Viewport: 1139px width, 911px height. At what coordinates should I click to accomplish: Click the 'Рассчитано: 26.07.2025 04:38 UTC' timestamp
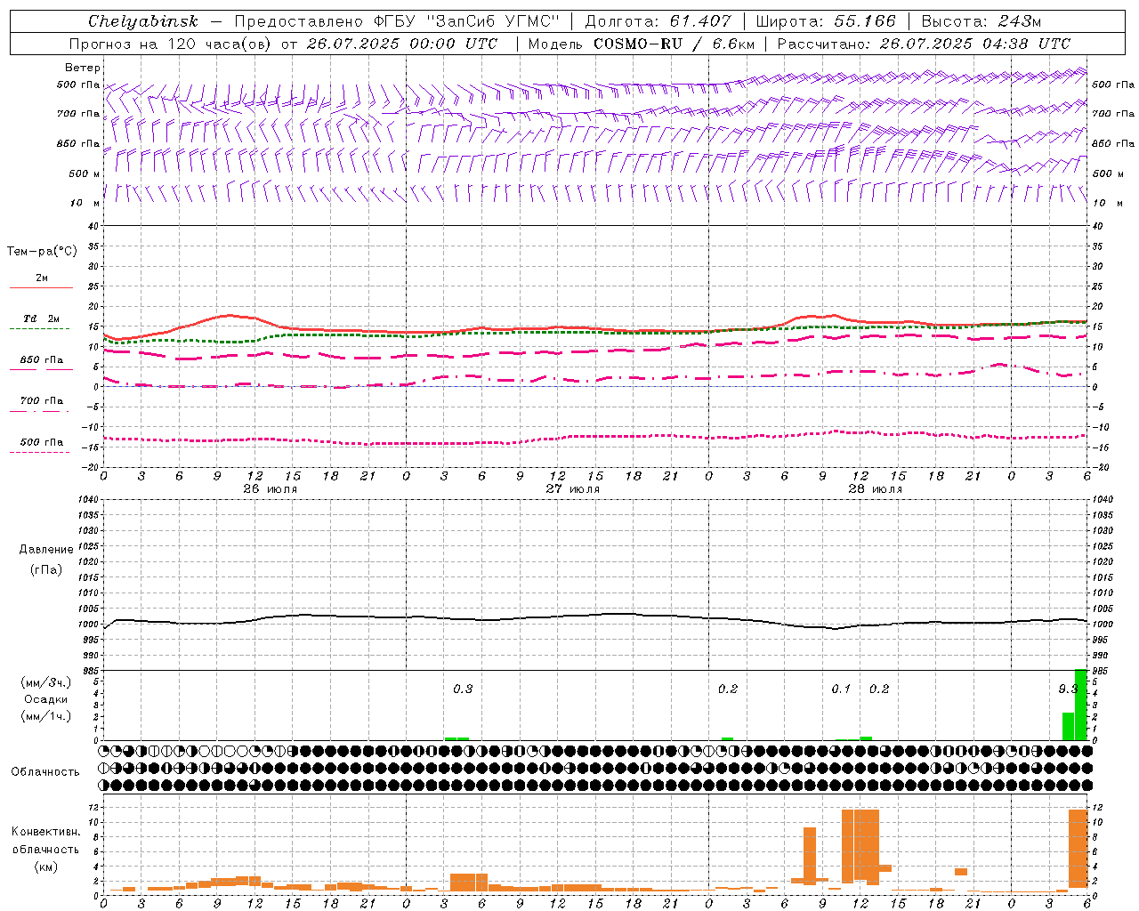click(924, 44)
